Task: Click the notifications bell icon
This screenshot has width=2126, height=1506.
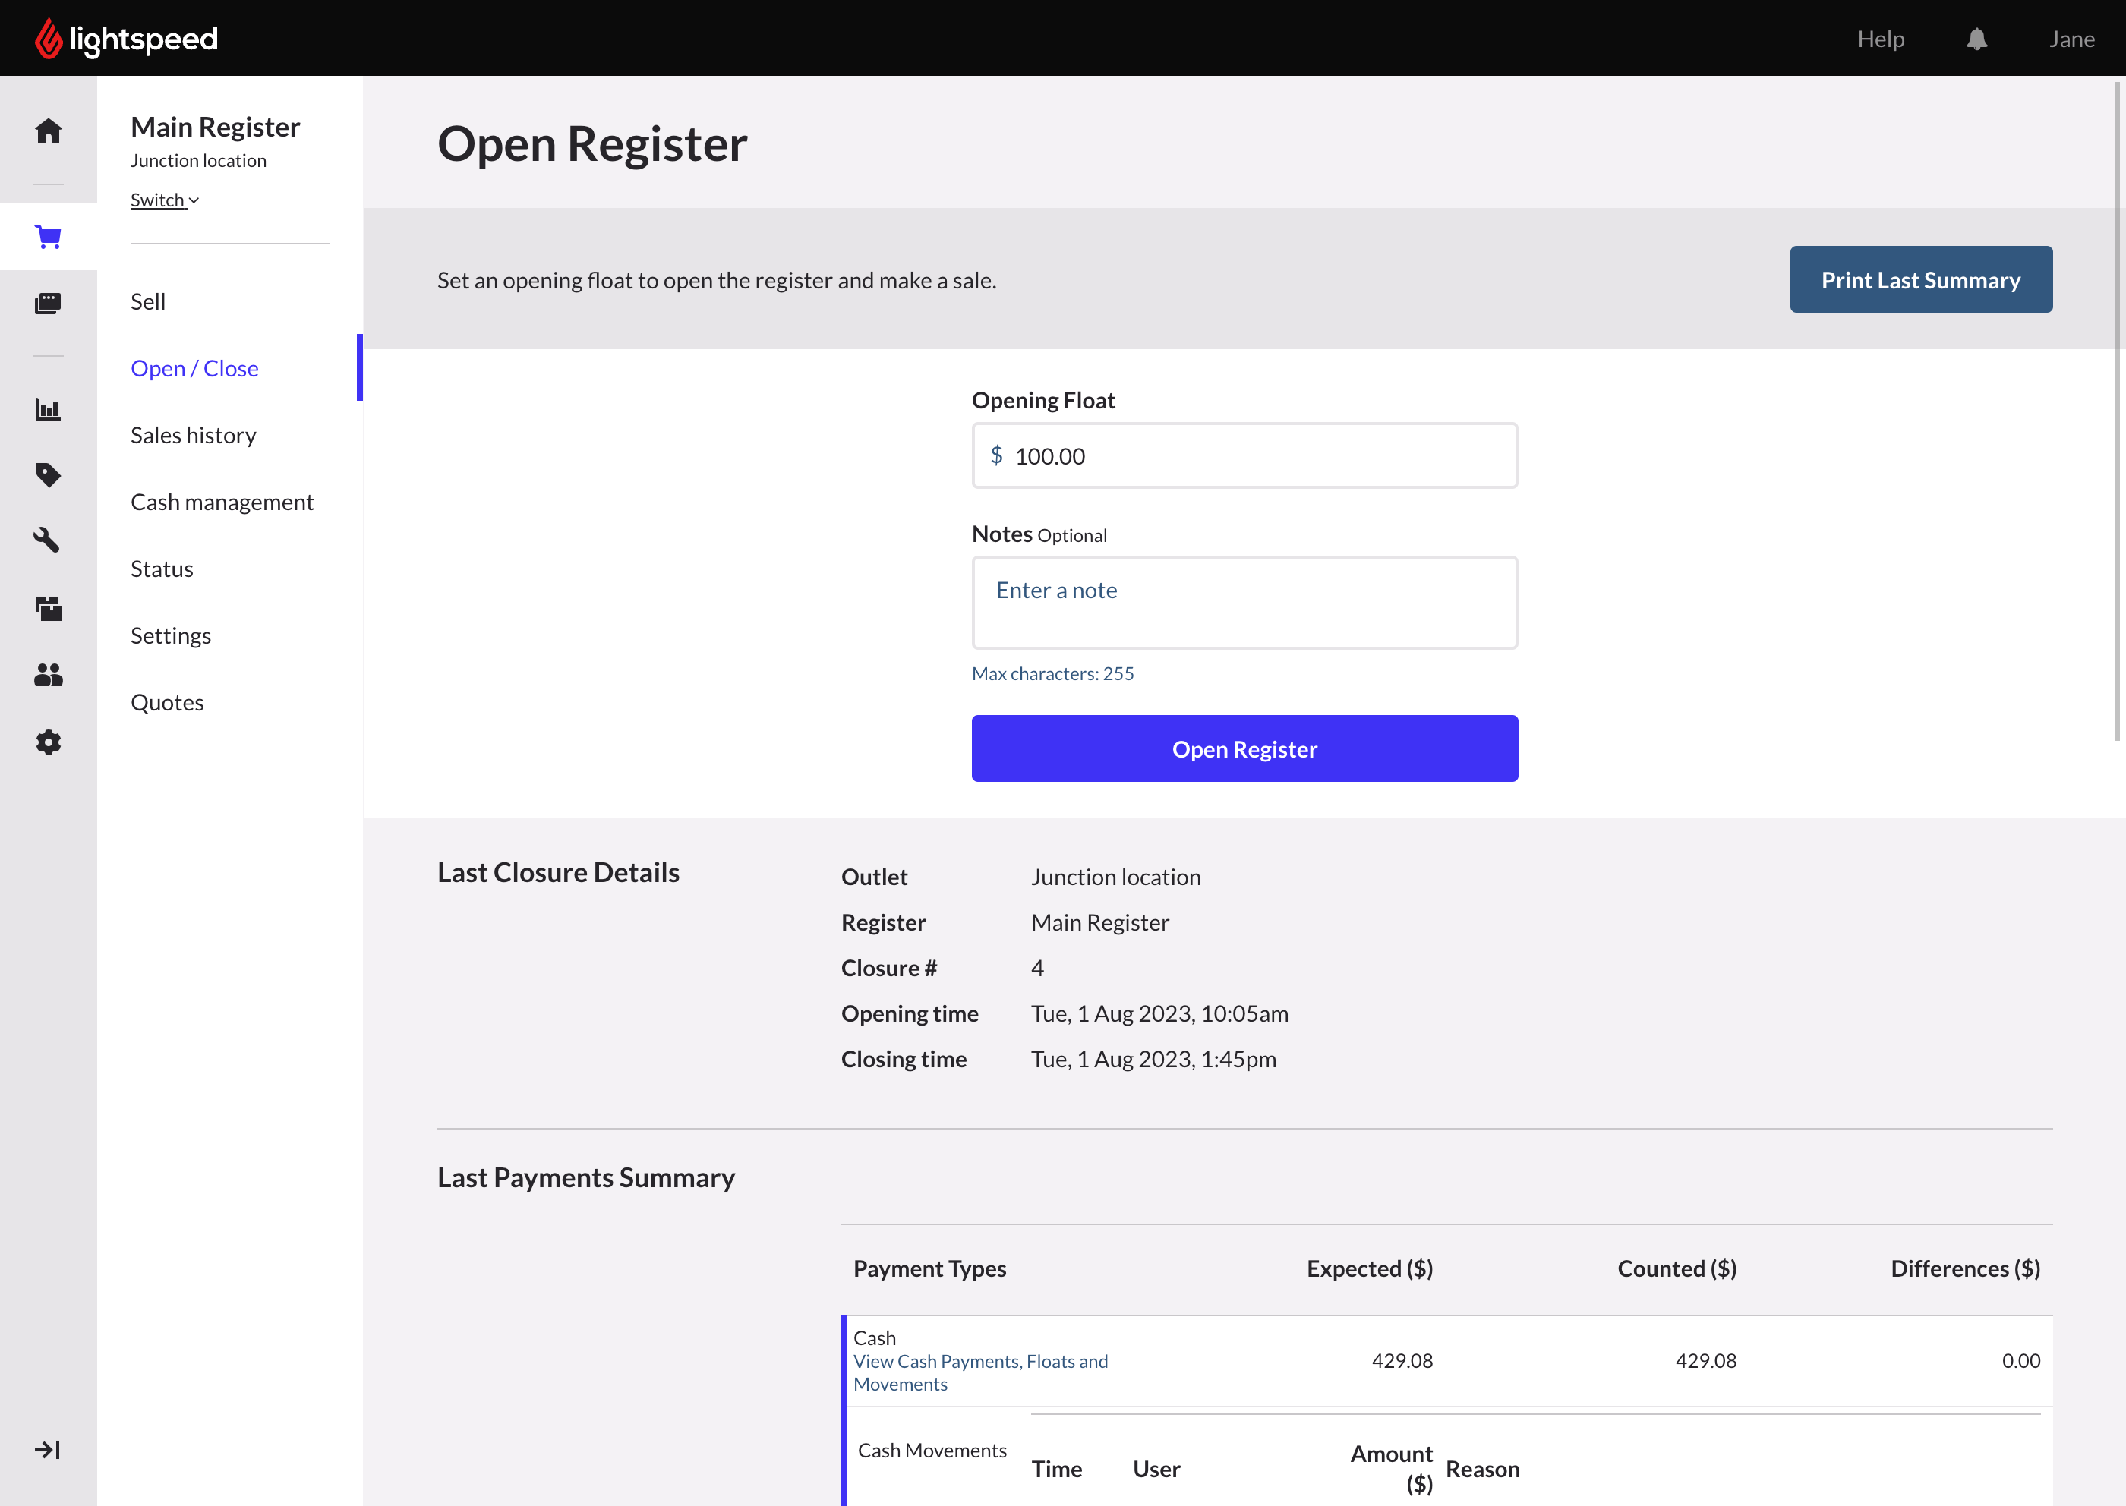Action: [1976, 39]
